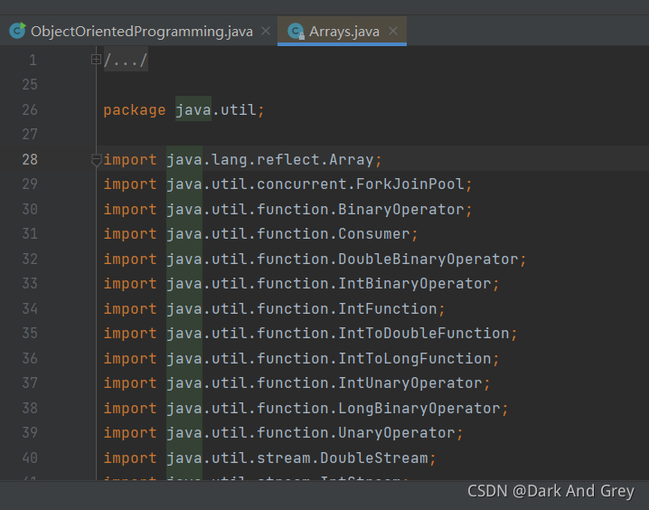Click 'Consumer' on line 31
Image resolution: width=649 pixels, height=510 pixels.
tap(374, 234)
